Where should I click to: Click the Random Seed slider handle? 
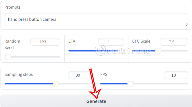pyautogui.click(x=8, y=57)
